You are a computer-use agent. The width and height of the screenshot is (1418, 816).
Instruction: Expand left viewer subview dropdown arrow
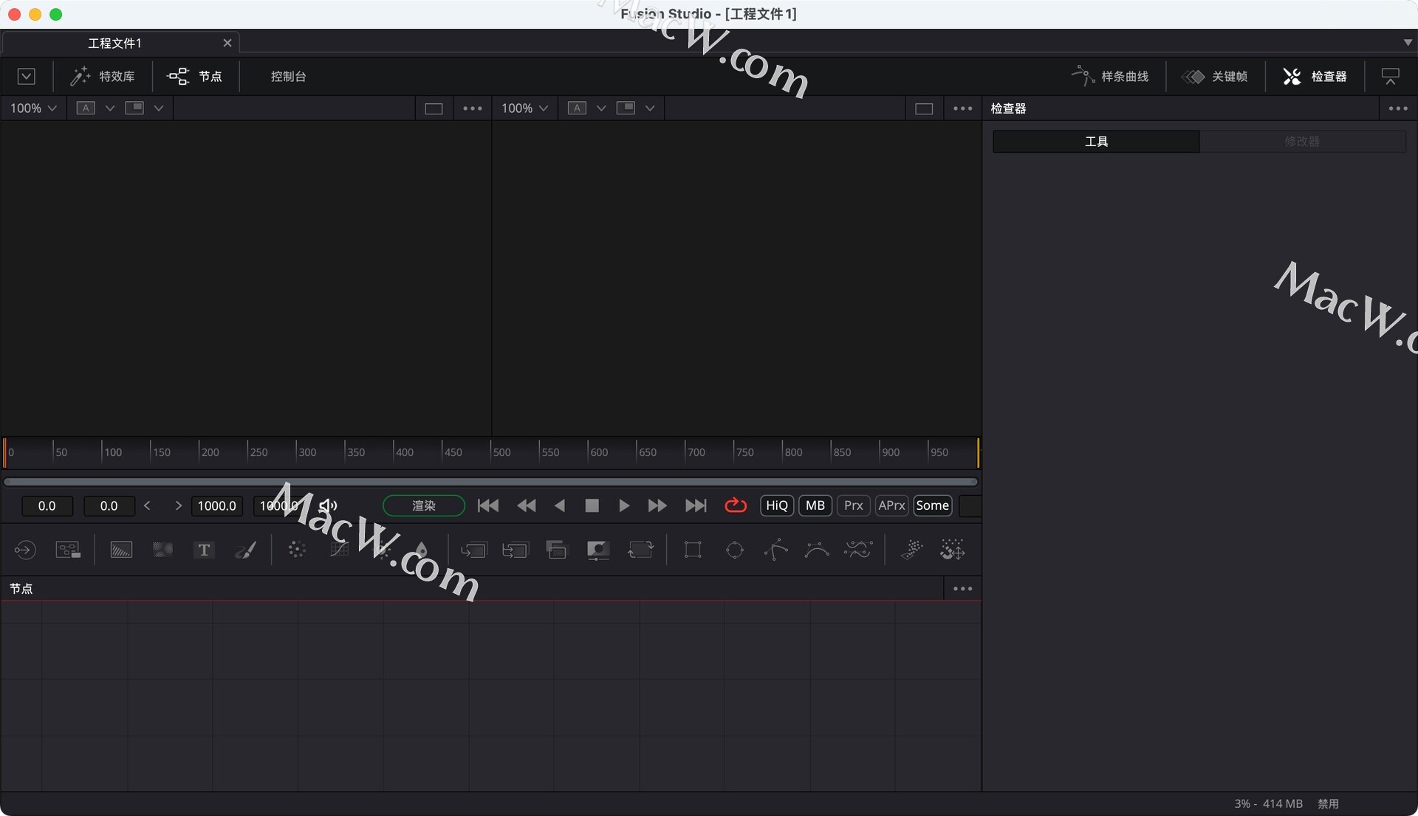(x=159, y=108)
